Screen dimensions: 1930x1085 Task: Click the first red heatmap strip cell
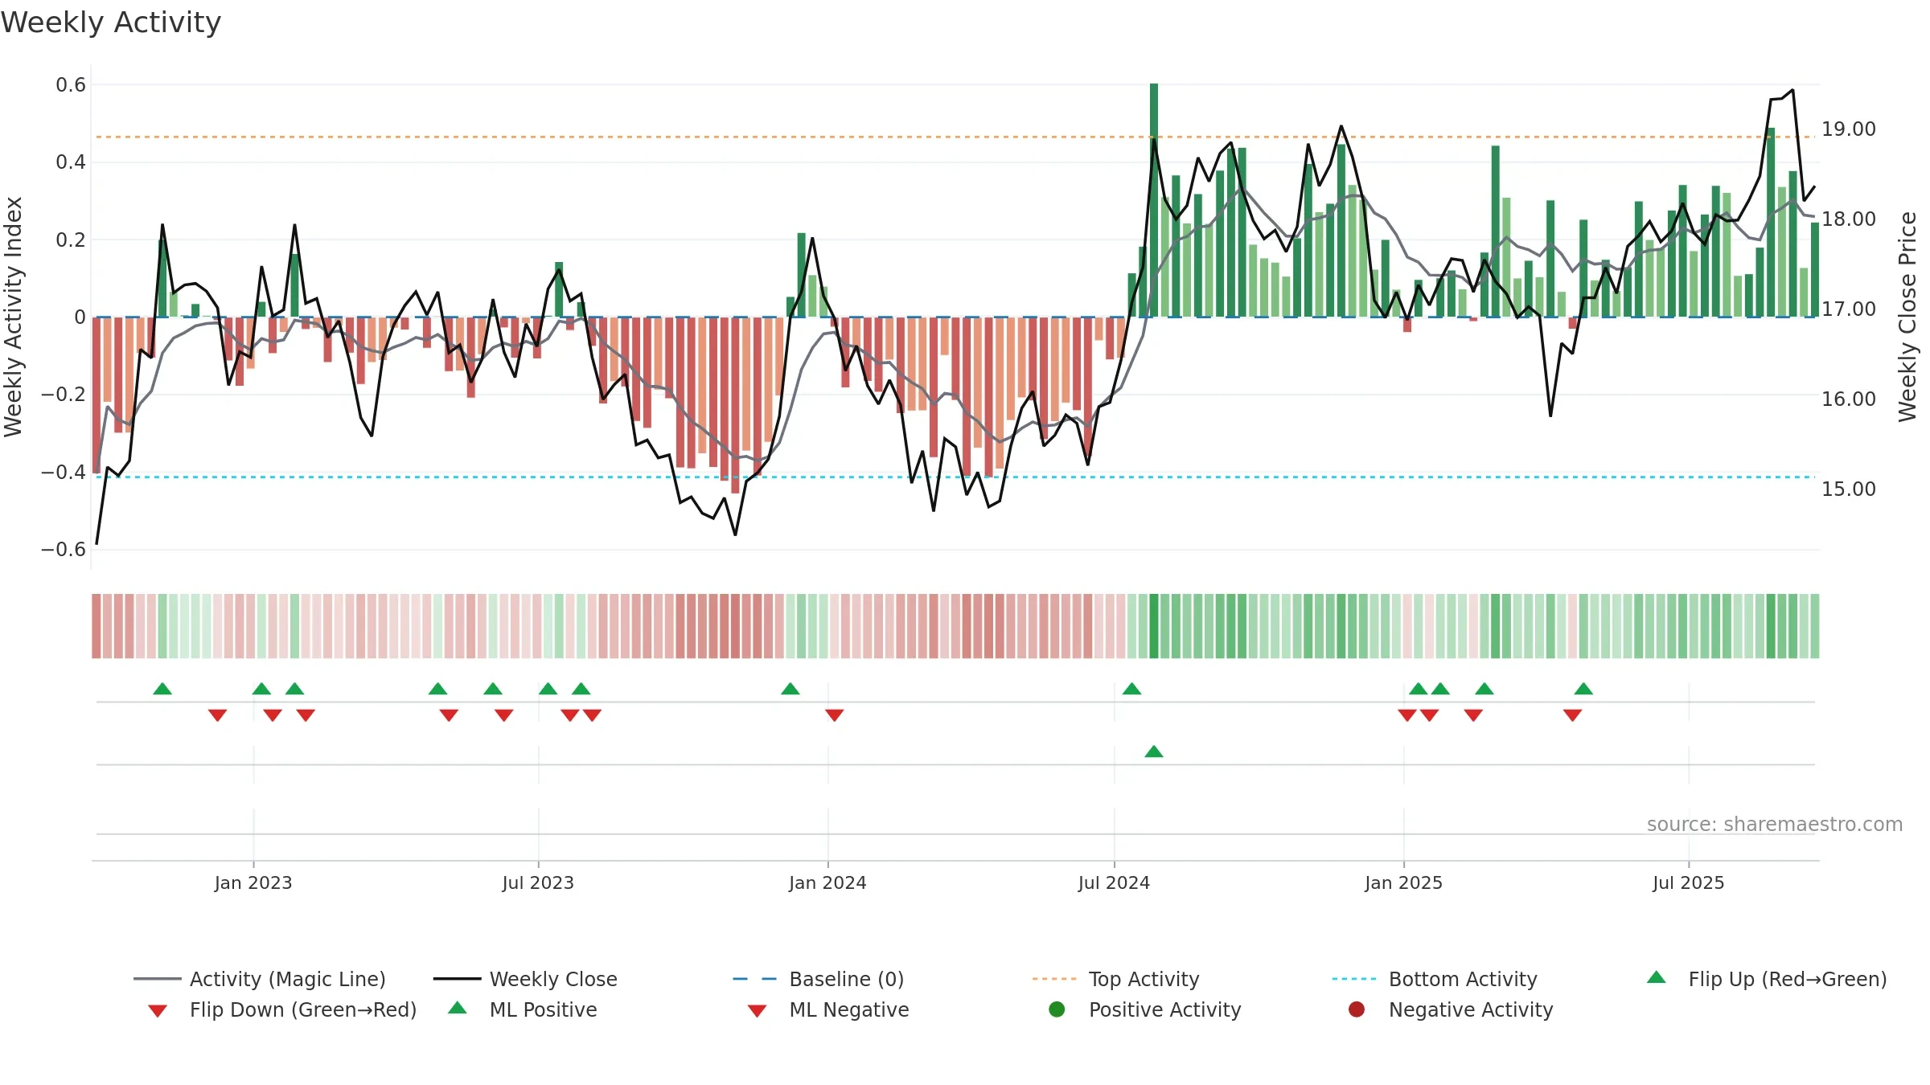(96, 626)
